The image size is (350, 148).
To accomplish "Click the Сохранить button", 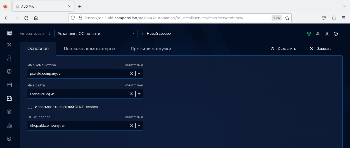I will coord(283,49).
